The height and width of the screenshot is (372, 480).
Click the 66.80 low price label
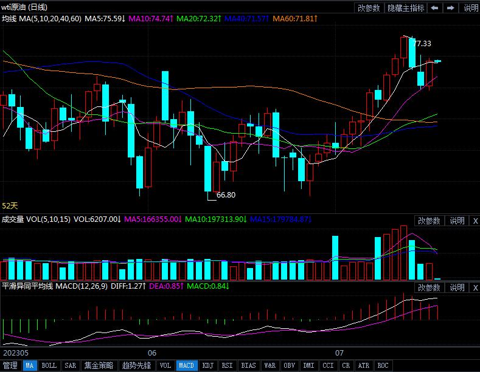[x=226, y=195]
